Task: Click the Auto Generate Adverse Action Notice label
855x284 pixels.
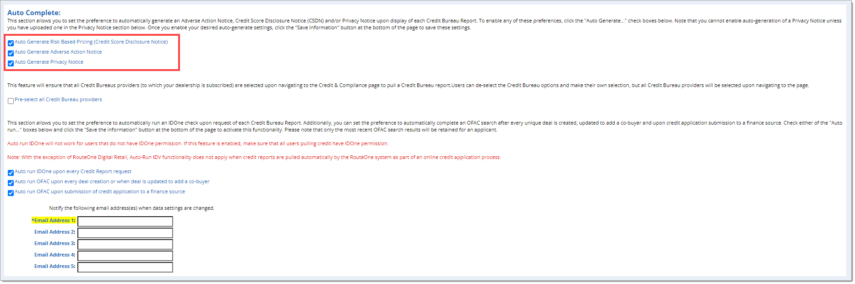Action: click(x=58, y=52)
